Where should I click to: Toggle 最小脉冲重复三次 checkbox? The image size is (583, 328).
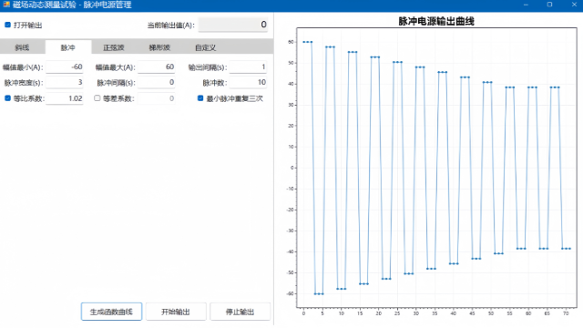200,98
